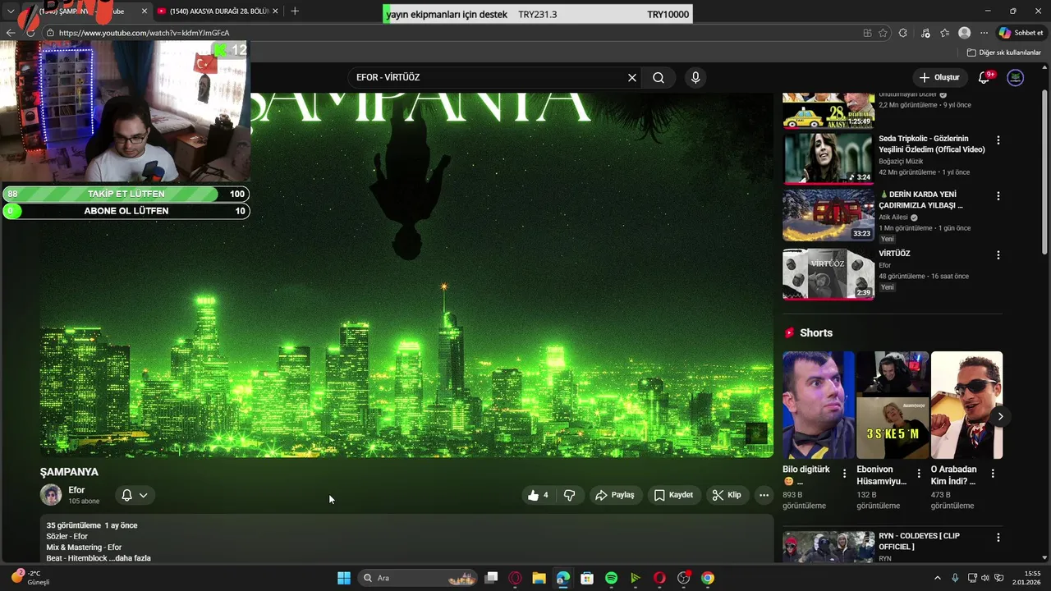Open the browser profile avatar
1051x591 pixels.
click(965, 33)
